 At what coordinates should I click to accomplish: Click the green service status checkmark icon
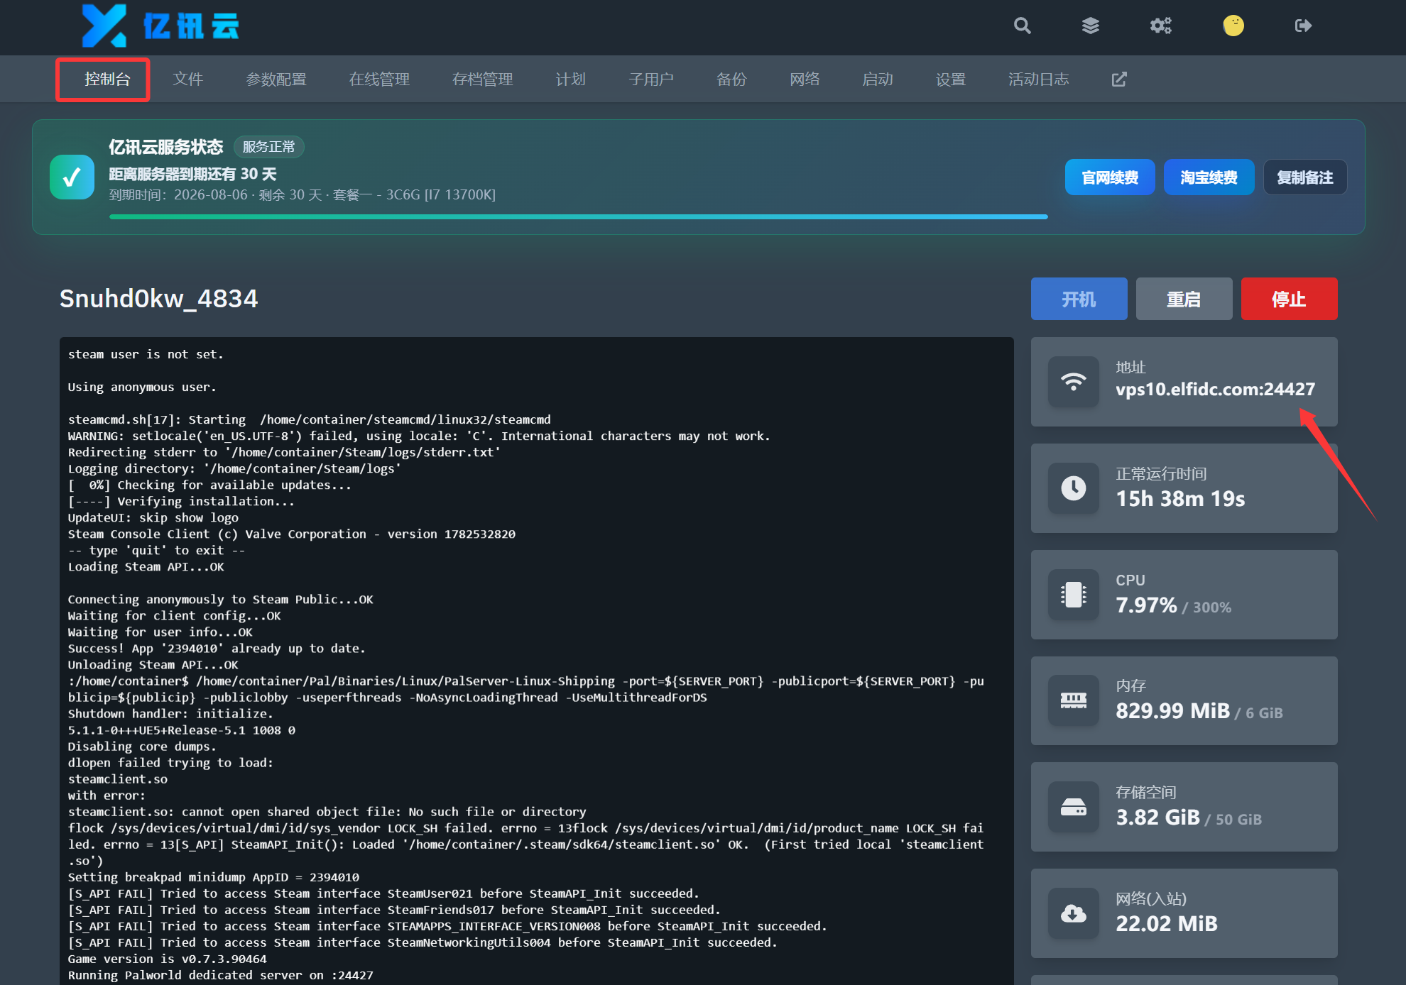pyautogui.click(x=72, y=177)
